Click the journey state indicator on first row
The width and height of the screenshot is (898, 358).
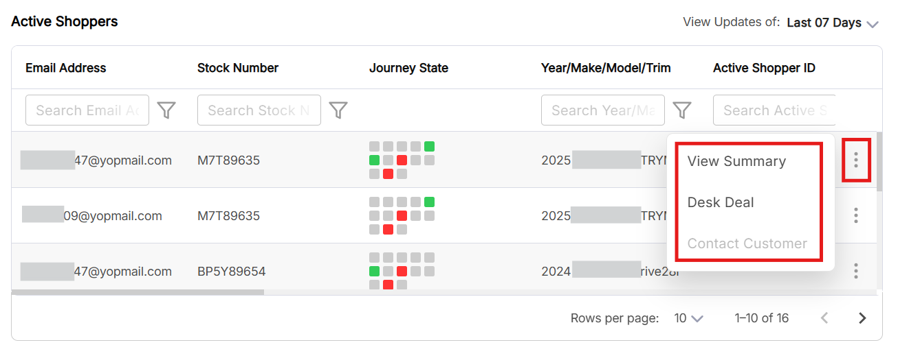tap(402, 160)
